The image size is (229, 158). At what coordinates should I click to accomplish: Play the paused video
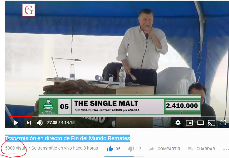tap(16, 123)
